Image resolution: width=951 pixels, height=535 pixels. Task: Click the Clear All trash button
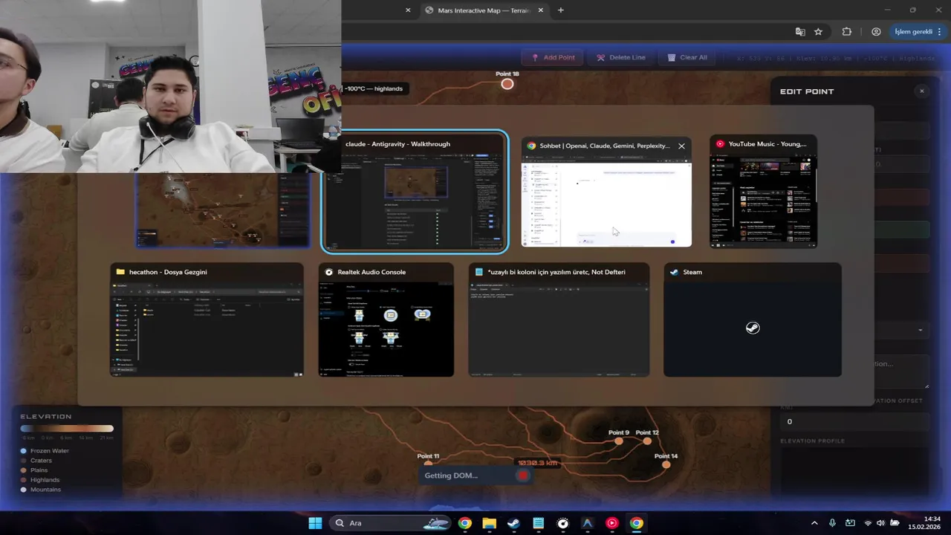coord(687,57)
